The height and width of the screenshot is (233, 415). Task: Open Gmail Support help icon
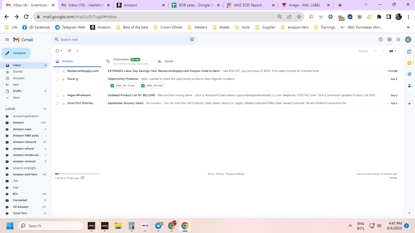click(381, 39)
